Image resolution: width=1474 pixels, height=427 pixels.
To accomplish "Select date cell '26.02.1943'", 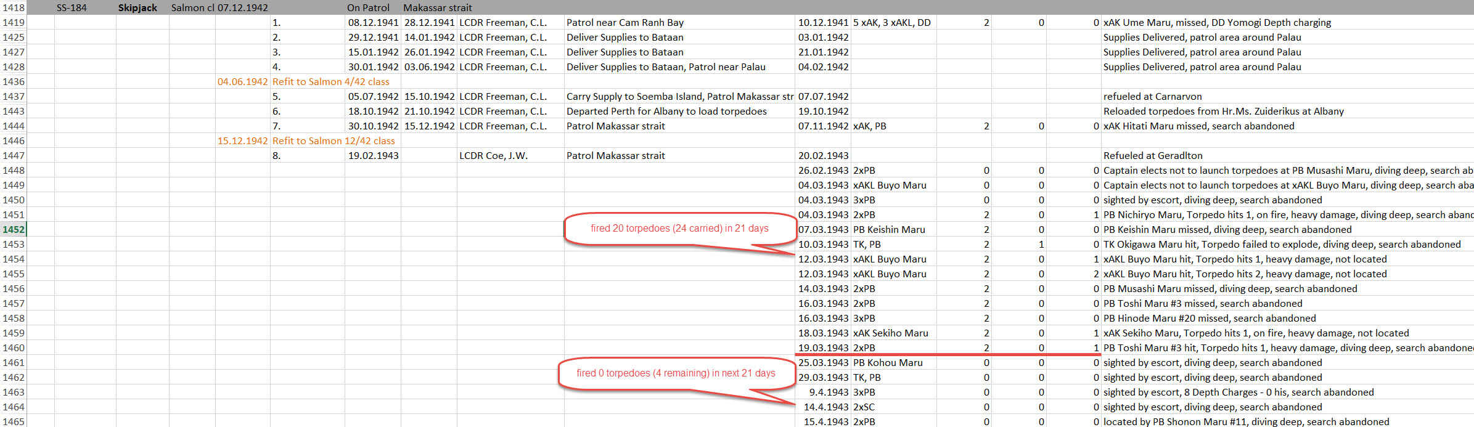I will (x=824, y=170).
